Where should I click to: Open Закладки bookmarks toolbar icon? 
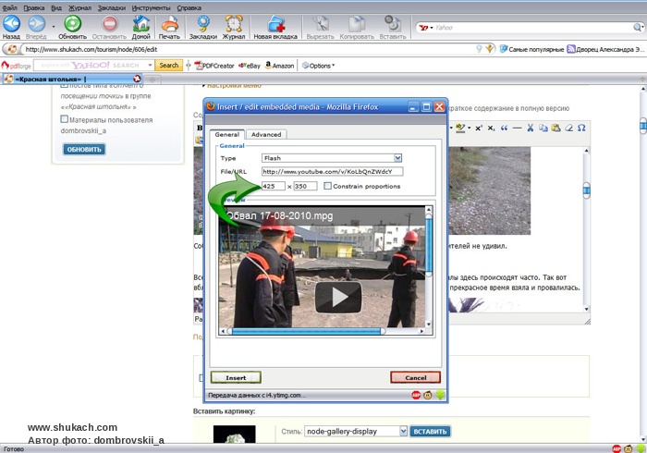[x=203, y=23]
